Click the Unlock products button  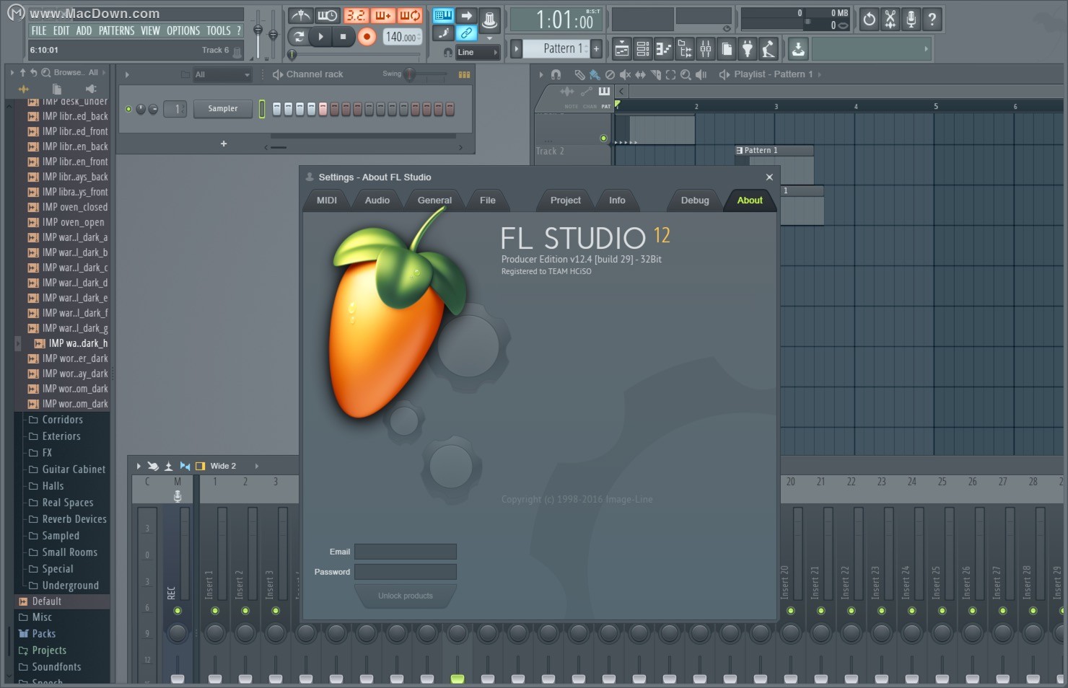(406, 596)
